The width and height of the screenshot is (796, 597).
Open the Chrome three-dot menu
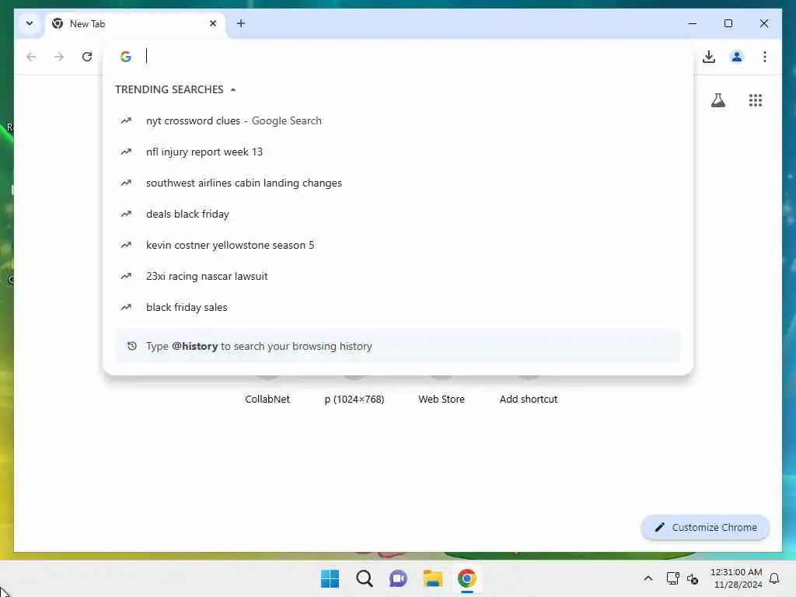[x=765, y=57]
